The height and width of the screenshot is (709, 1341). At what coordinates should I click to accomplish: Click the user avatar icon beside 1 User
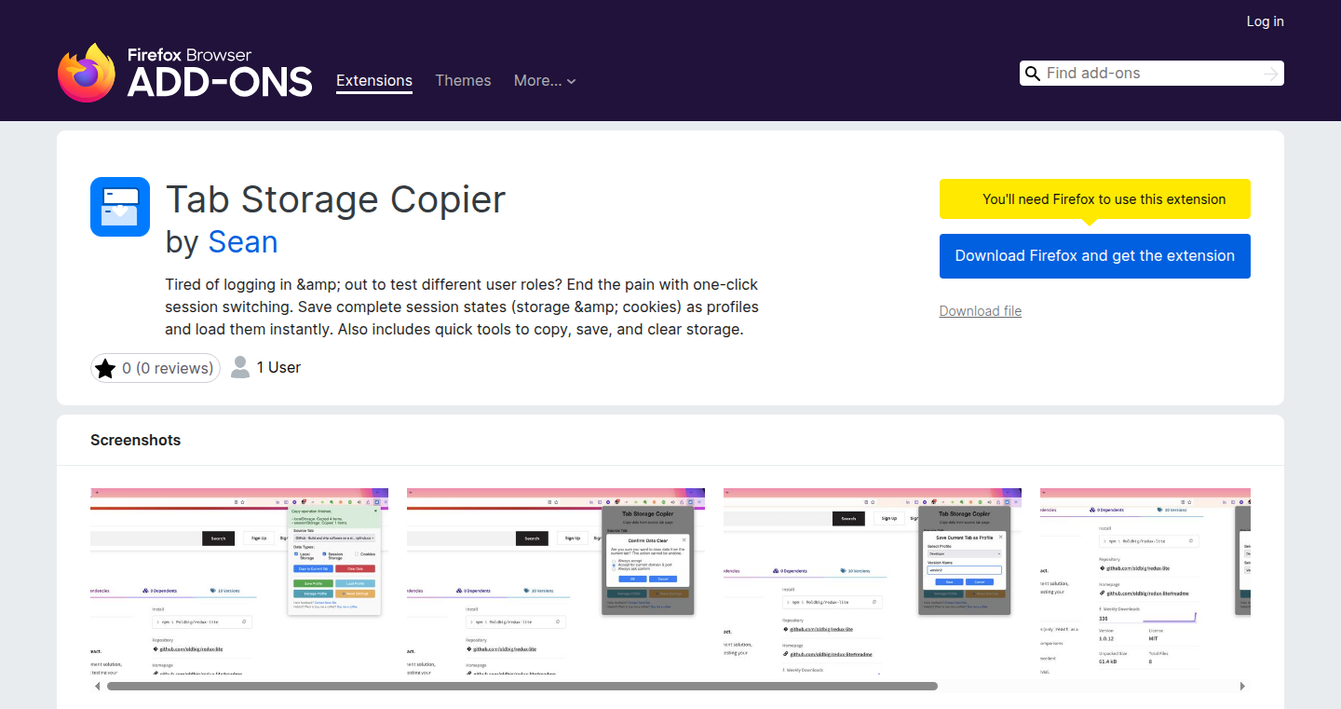tap(240, 367)
